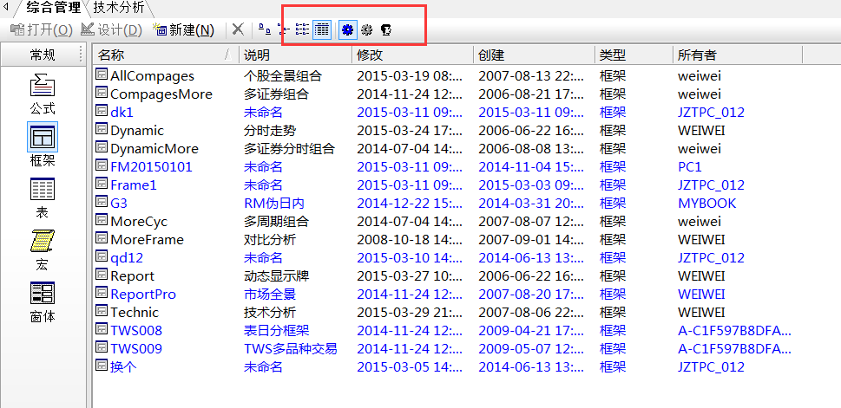Click the 新建(N) new button
Viewport: 841px width, 408px height.
(x=183, y=30)
